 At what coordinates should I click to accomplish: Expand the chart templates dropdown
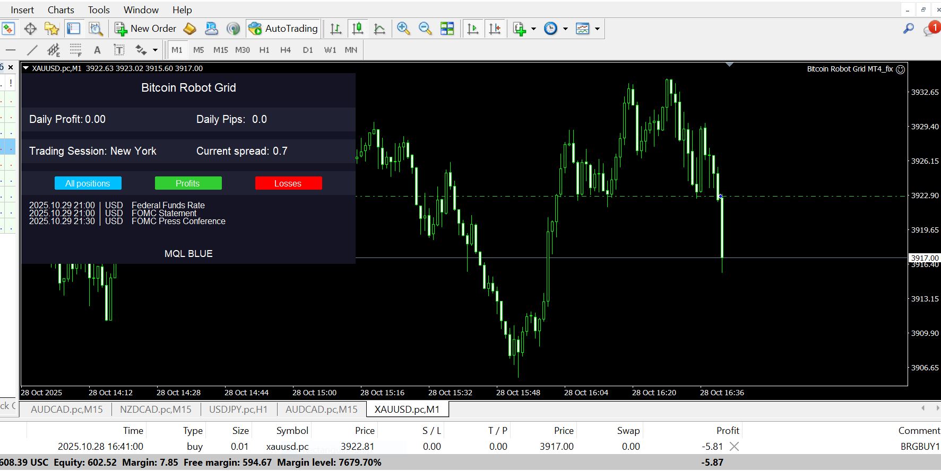click(597, 29)
